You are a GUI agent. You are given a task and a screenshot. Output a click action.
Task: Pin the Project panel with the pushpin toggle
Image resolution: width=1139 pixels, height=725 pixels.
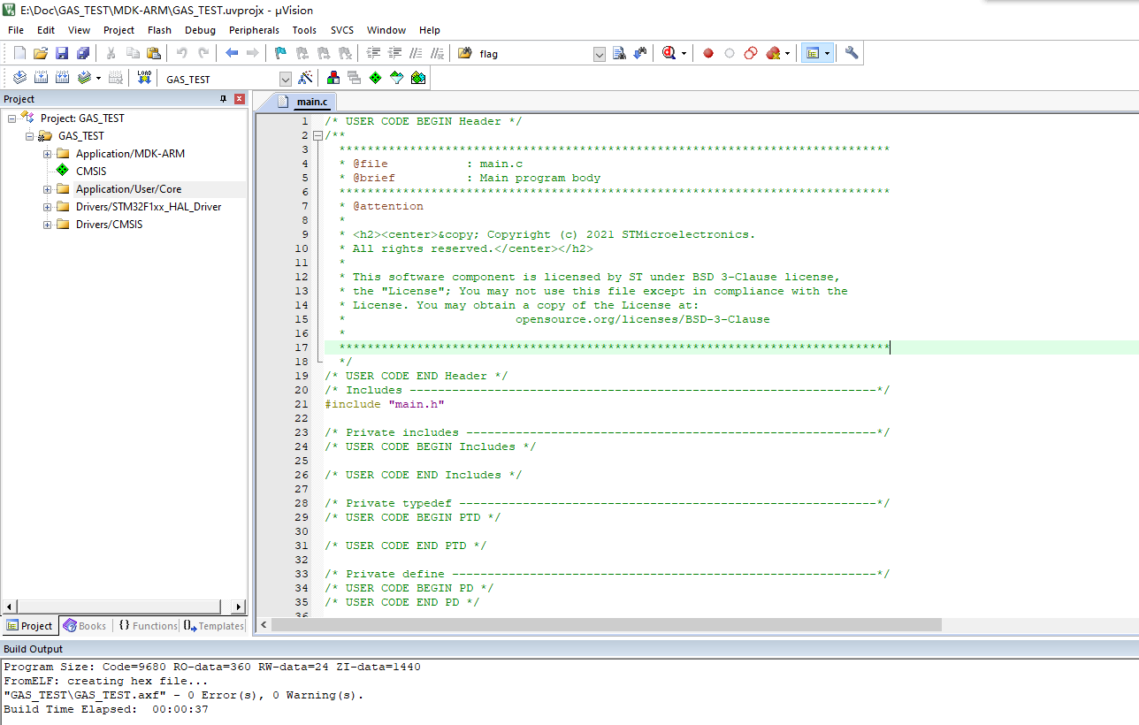click(x=225, y=98)
